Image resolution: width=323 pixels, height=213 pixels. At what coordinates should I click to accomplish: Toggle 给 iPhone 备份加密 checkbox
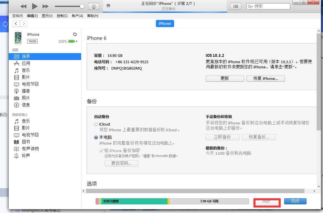pyautogui.click(x=101, y=151)
